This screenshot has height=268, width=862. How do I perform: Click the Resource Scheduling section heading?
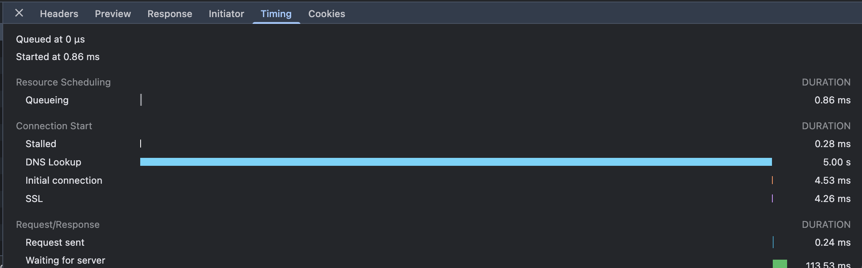[x=63, y=82]
